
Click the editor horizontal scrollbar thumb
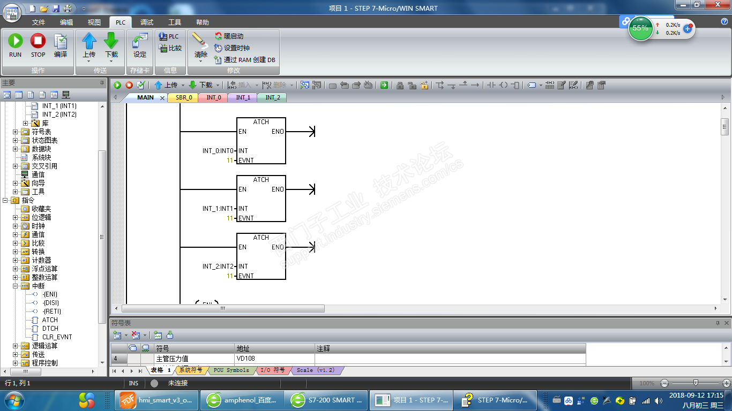coord(223,309)
